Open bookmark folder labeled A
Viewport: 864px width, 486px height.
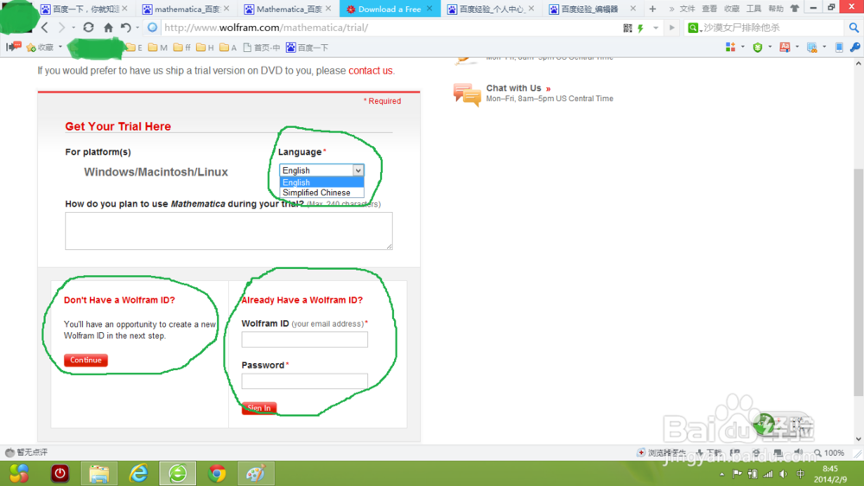point(228,48)
